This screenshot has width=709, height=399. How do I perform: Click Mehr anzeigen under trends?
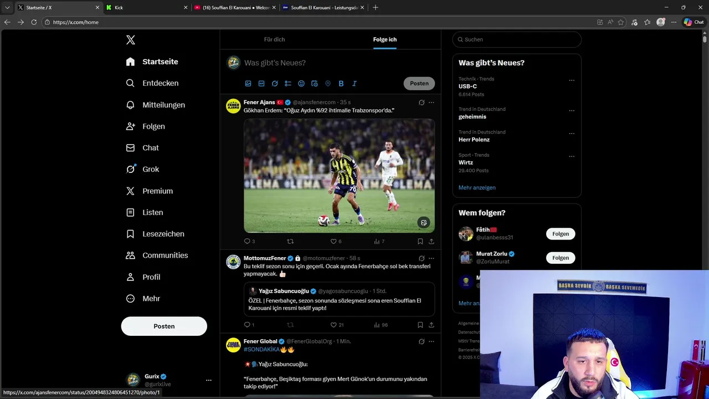[x=477, y=188]
